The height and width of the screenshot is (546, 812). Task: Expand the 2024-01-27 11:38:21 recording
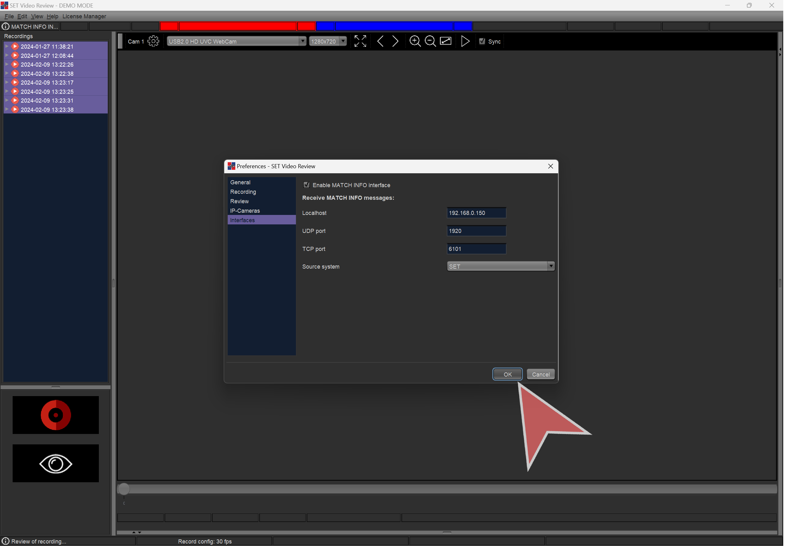pos(7,46)
